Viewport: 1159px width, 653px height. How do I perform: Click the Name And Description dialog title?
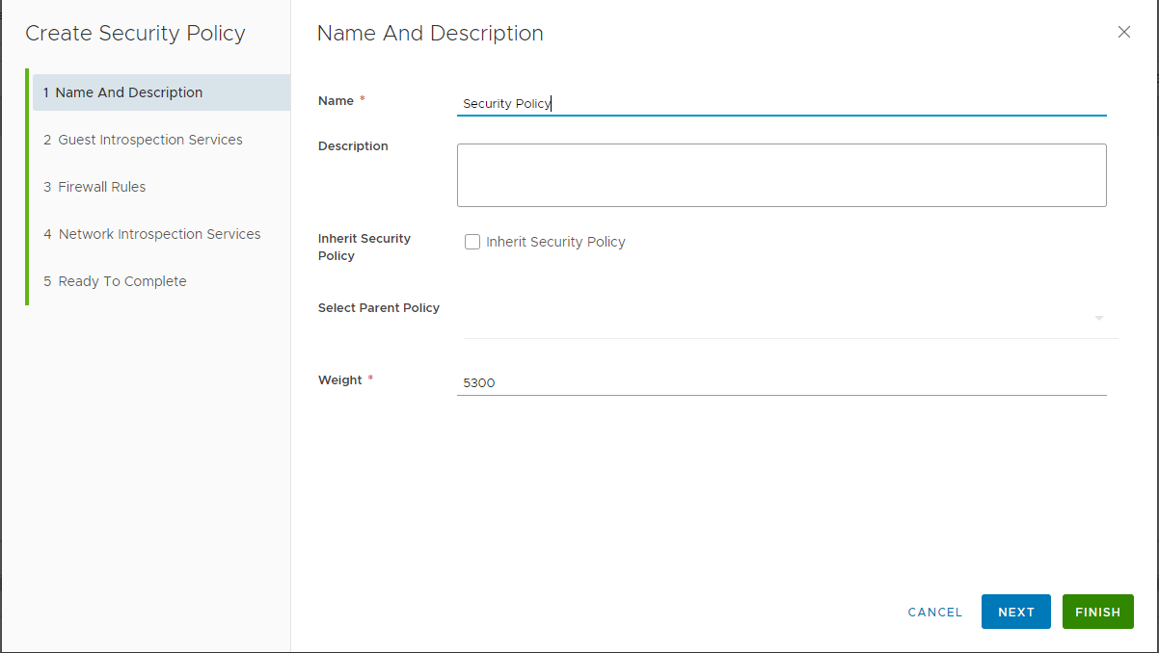(x=430, y=33)
